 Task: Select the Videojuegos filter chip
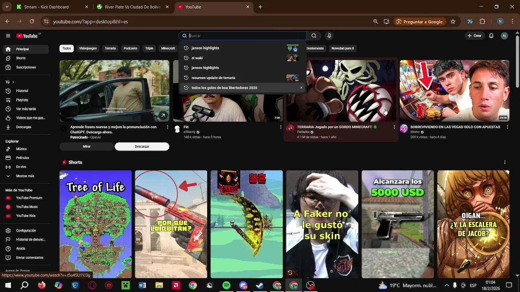(88, 48)
